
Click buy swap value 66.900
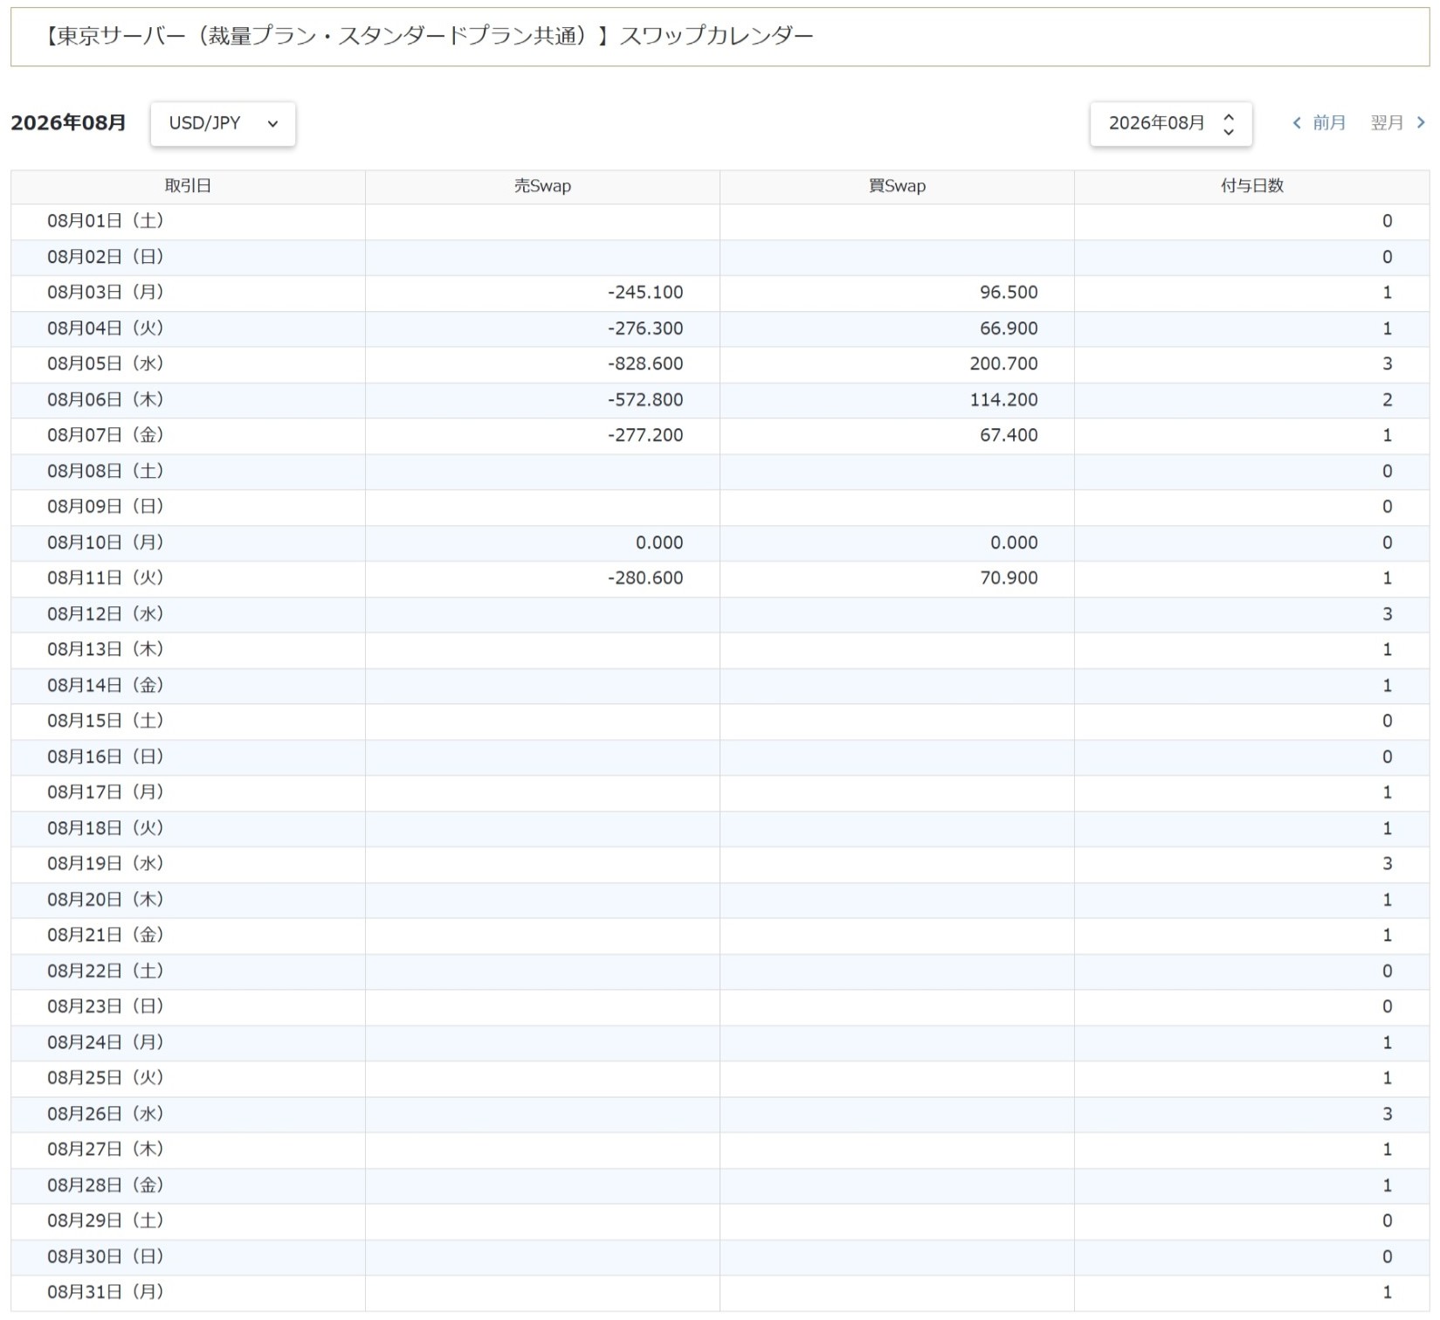(x=1009, y=328)
